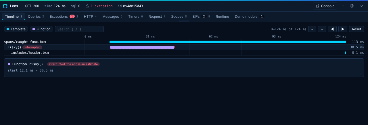Image resolution: width=368 pixels, height=125 pixels.
Task: Select the Timeline tab
Action: (x=14, y=17)
